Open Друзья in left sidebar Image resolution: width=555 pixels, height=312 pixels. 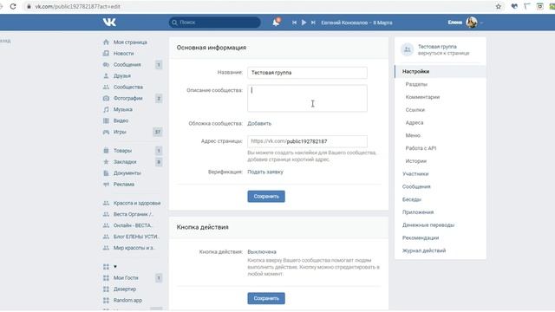[121, 75]
